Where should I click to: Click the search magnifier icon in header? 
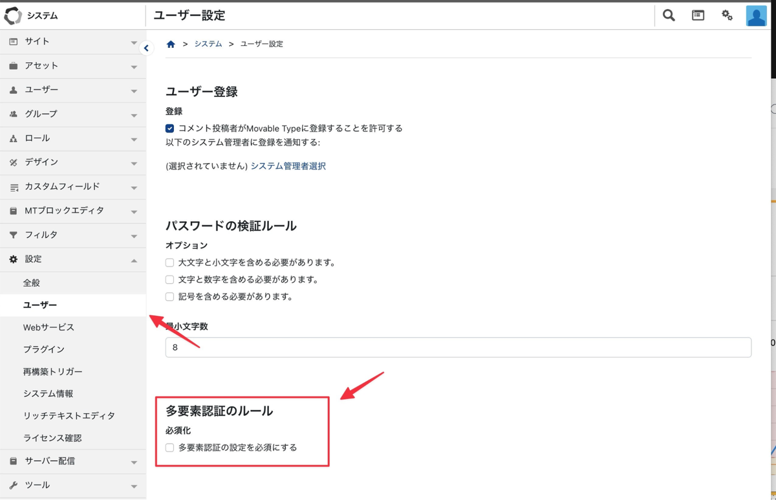(669, 16)
